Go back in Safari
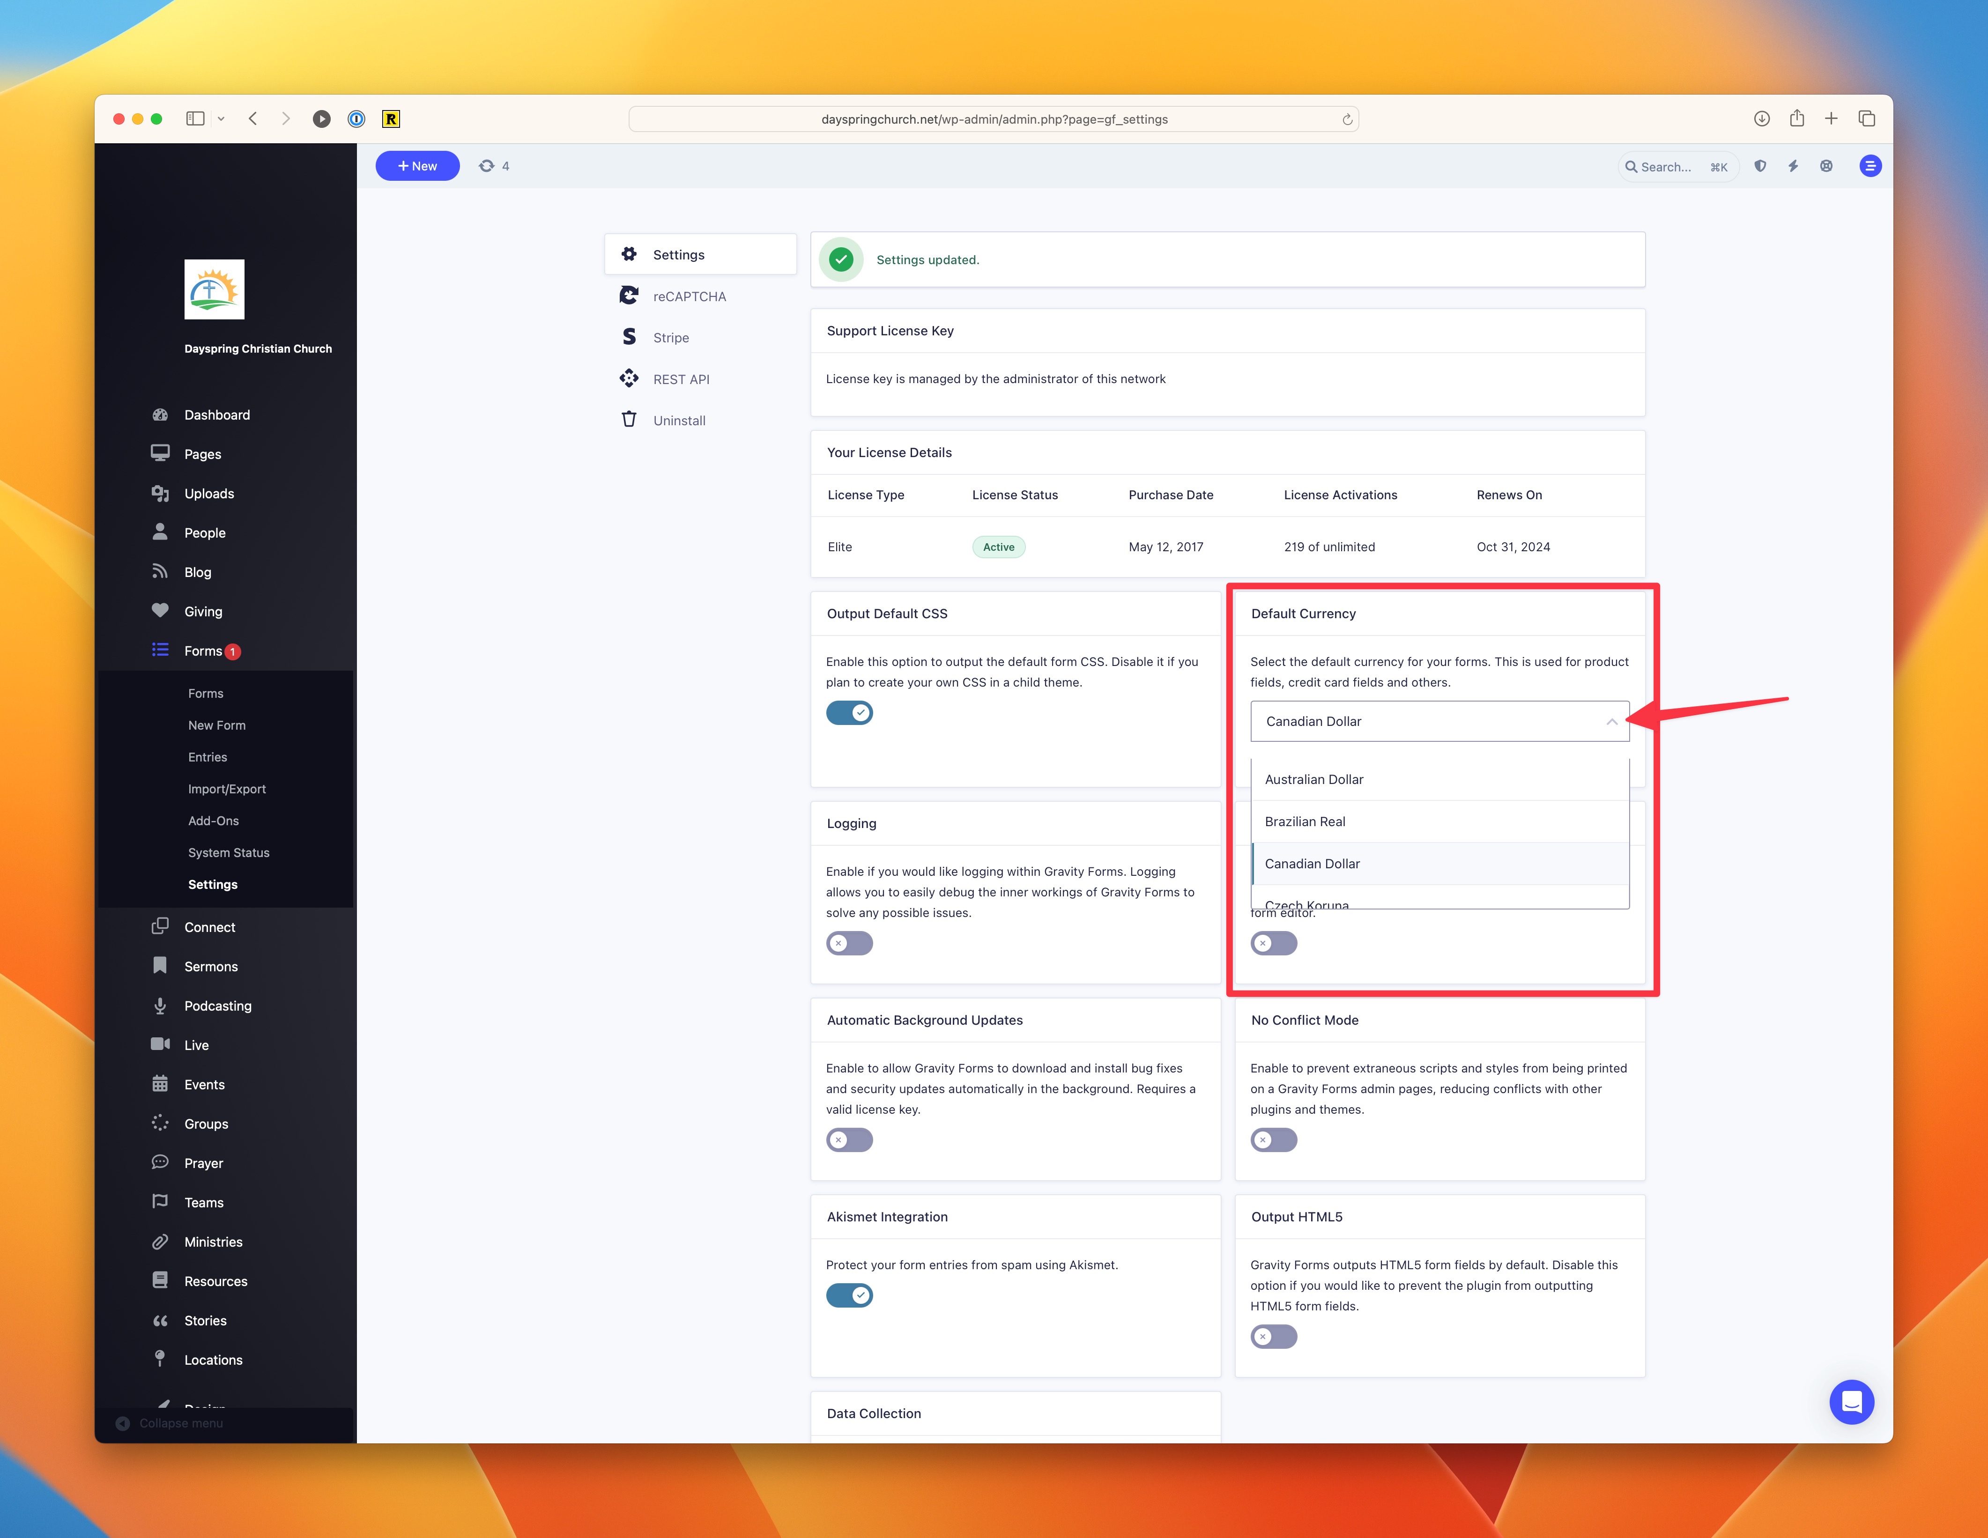This screenshot has width=1988, height=1538. click(x=253, y=119)
